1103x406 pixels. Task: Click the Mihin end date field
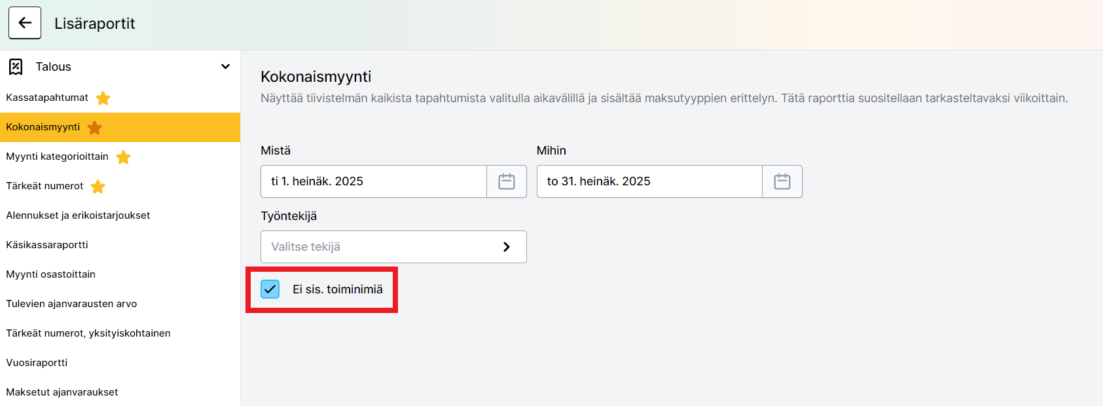(649, 181)
